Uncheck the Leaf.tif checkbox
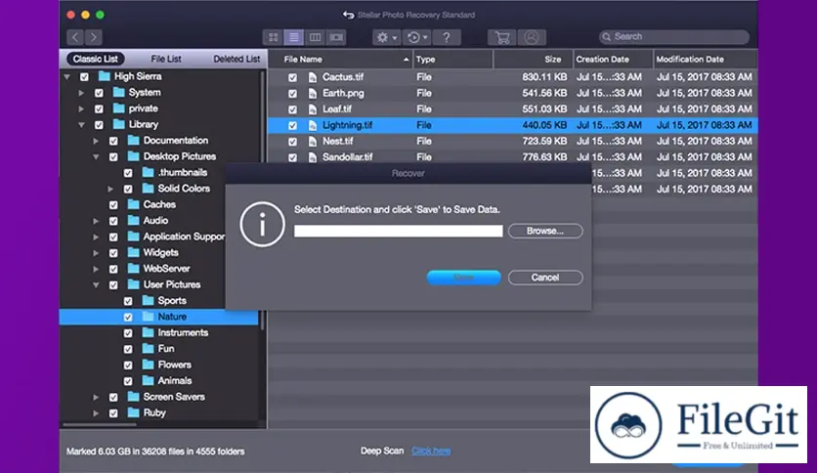 point(293,109)
